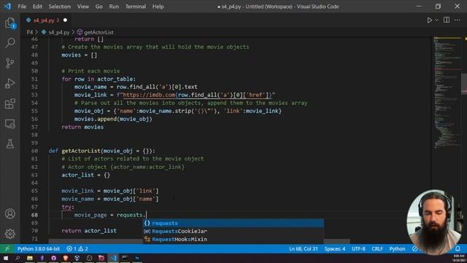Image resolution: width=467 pixels, height=263 pixels.
Task: Open the Edit menu
Action: [x=37, y=7]
